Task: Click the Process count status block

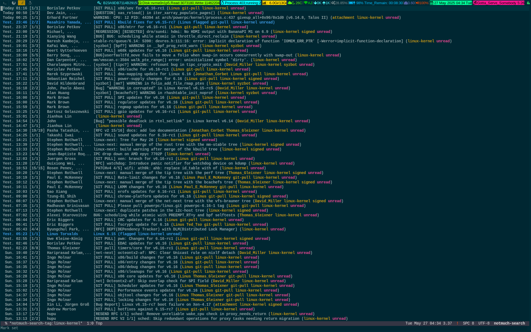Action: point(241,3)
